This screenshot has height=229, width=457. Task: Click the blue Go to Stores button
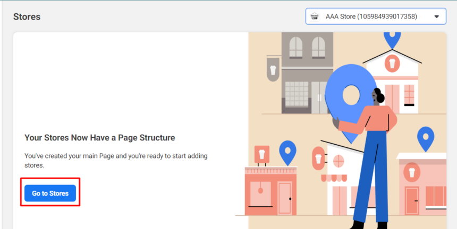(x=50, y=193)
